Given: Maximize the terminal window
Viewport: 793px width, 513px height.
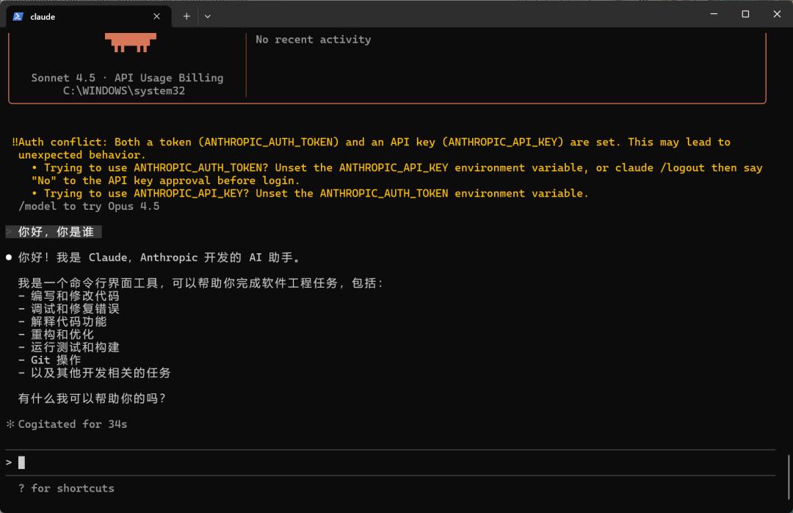Looking at the screenshot, I should click(745, 14).
